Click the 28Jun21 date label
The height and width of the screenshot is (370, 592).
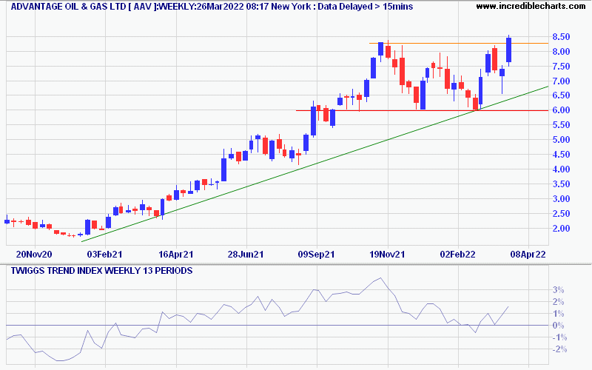click(x=246, y=255)
